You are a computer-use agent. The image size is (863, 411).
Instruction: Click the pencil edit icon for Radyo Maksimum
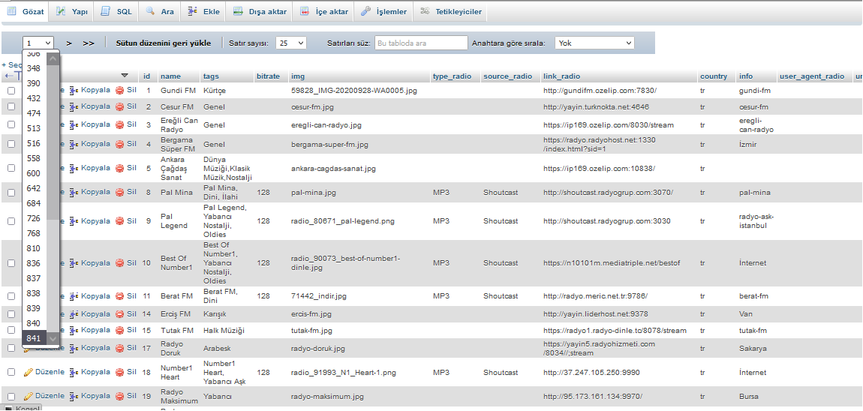pyautogui.click(x=29, y=396)
